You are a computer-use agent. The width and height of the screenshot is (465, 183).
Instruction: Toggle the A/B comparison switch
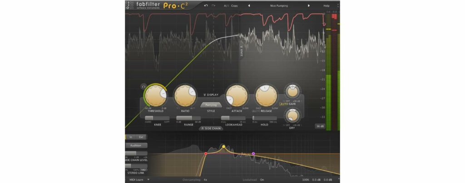(226, 6)
